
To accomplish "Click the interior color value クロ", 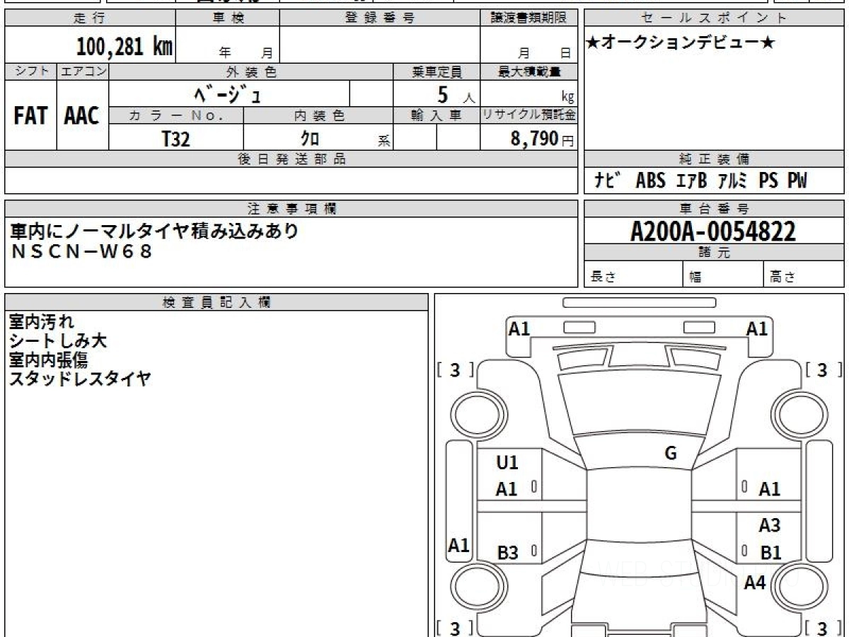I will click(310, 139).
